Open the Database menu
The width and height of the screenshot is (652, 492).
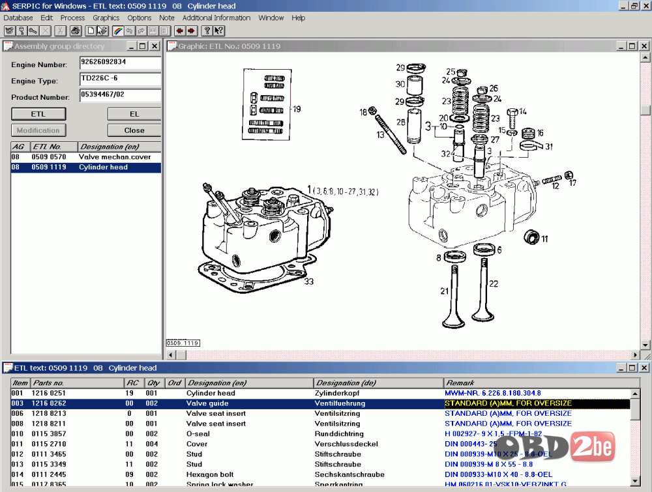tap(18, 18)
